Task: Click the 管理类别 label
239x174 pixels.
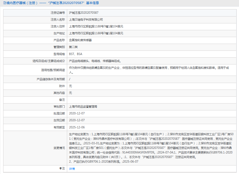Action: click(x=59, y=47)
